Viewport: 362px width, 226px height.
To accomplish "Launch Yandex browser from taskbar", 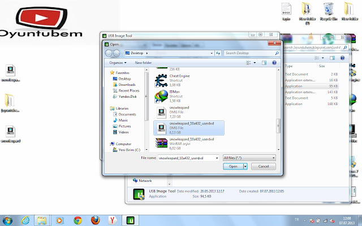I will point(112,220).
